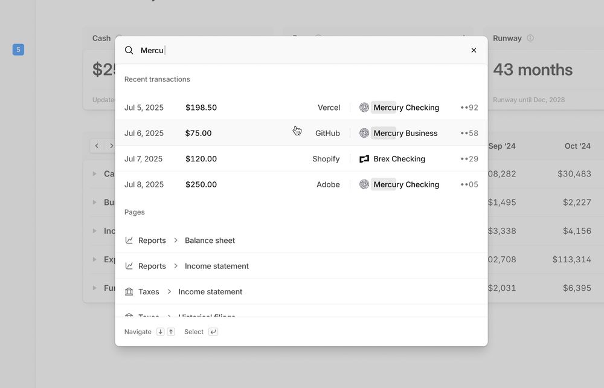Click the $6,395 cell
Image resolution: width=604 pixels, height=388 pixels.
[x=577, y=288]
